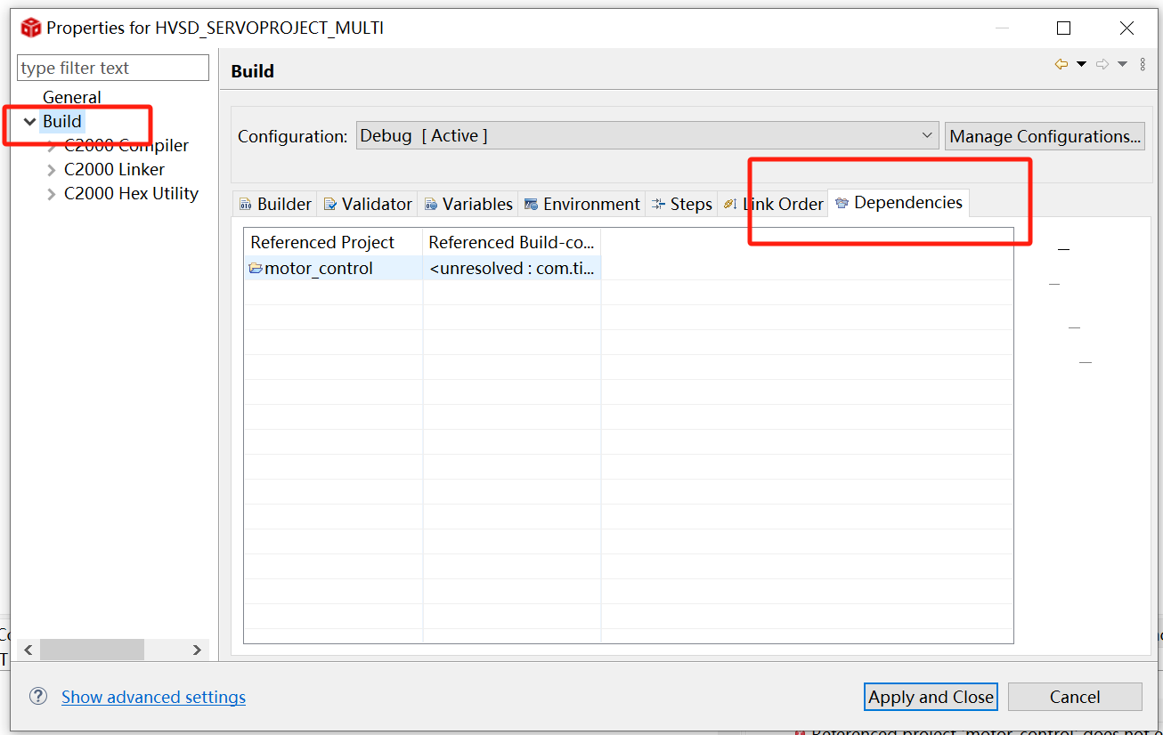
Task: Open the view menu three-dots icon
Action: (1143, 64)
